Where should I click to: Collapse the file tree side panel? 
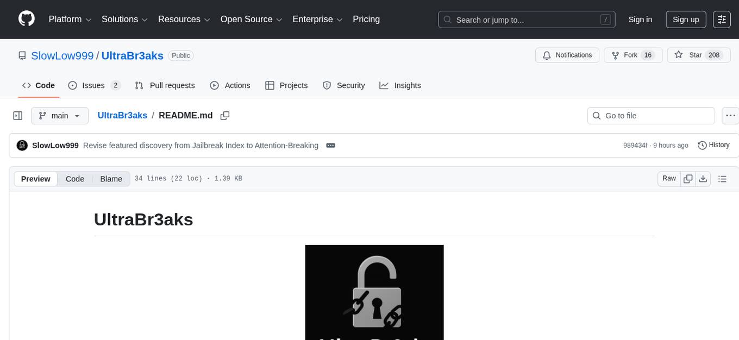pos(18,116)
